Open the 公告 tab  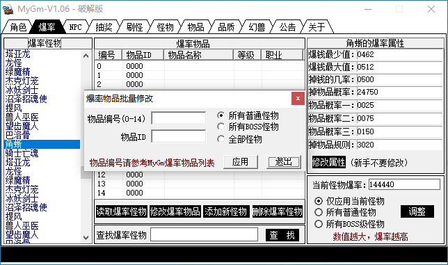tap(287, 27)
